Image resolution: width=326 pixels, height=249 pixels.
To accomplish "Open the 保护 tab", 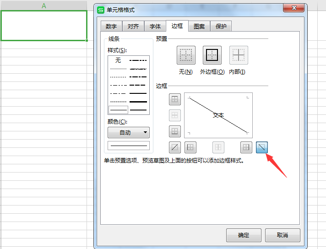I will (221, 26).
